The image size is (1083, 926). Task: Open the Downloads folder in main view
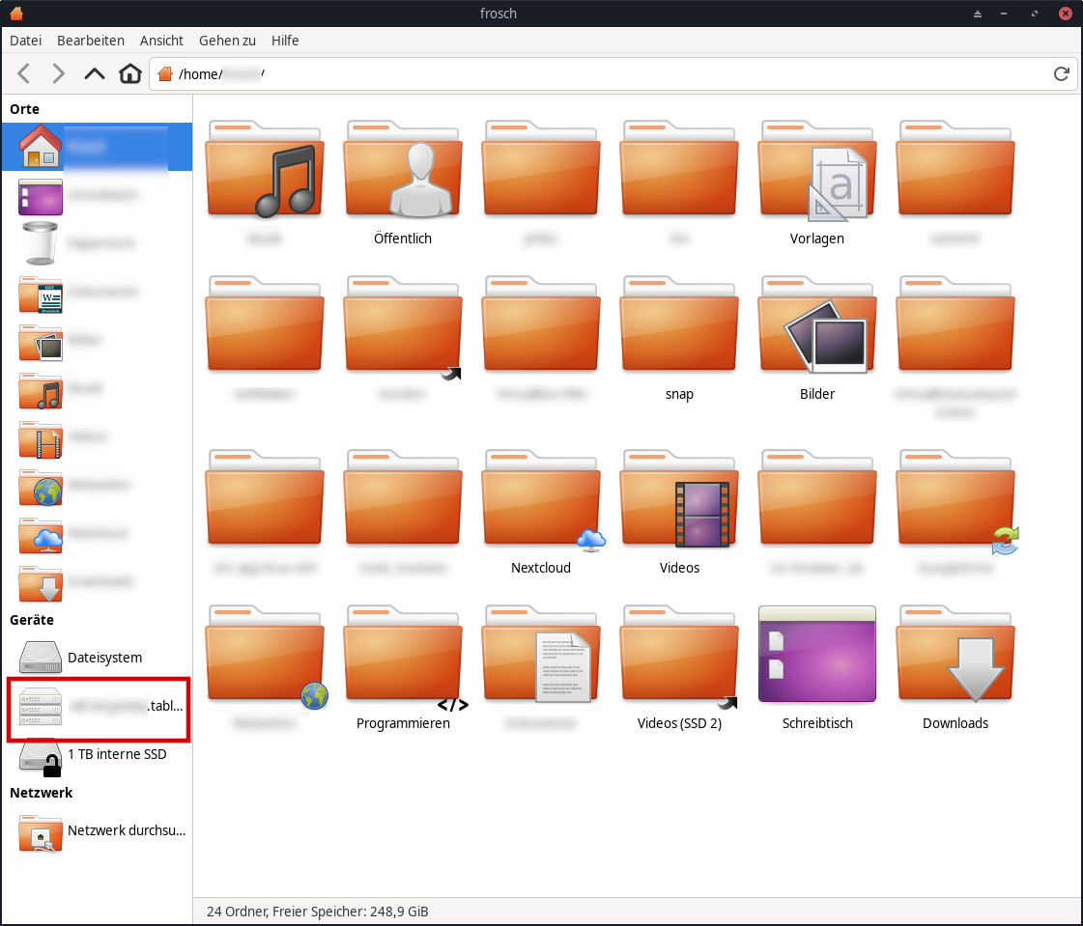955,665
